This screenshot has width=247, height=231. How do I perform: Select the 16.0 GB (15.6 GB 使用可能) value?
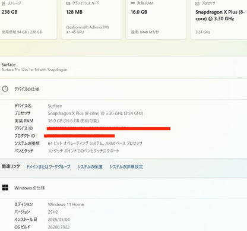(x=73, y=121)
